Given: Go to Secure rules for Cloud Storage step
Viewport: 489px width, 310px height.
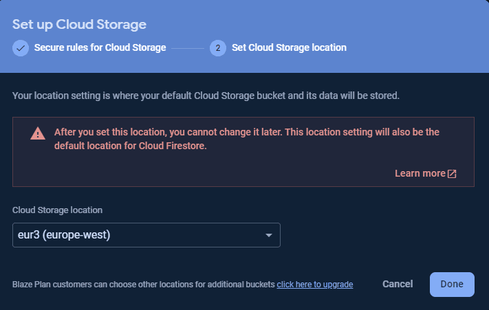Looking at the screenshot, I should (100, 47).
